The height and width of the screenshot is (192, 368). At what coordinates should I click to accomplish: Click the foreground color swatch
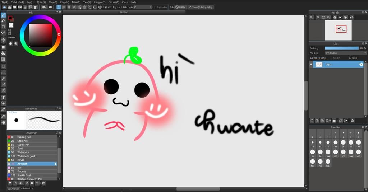[x=10, y=18]
